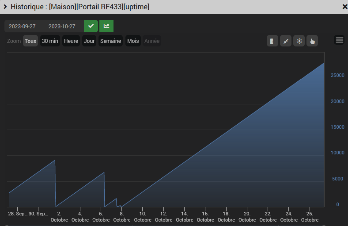Click the ruler-icon Y-axis scale button

(x=272, y=41)
